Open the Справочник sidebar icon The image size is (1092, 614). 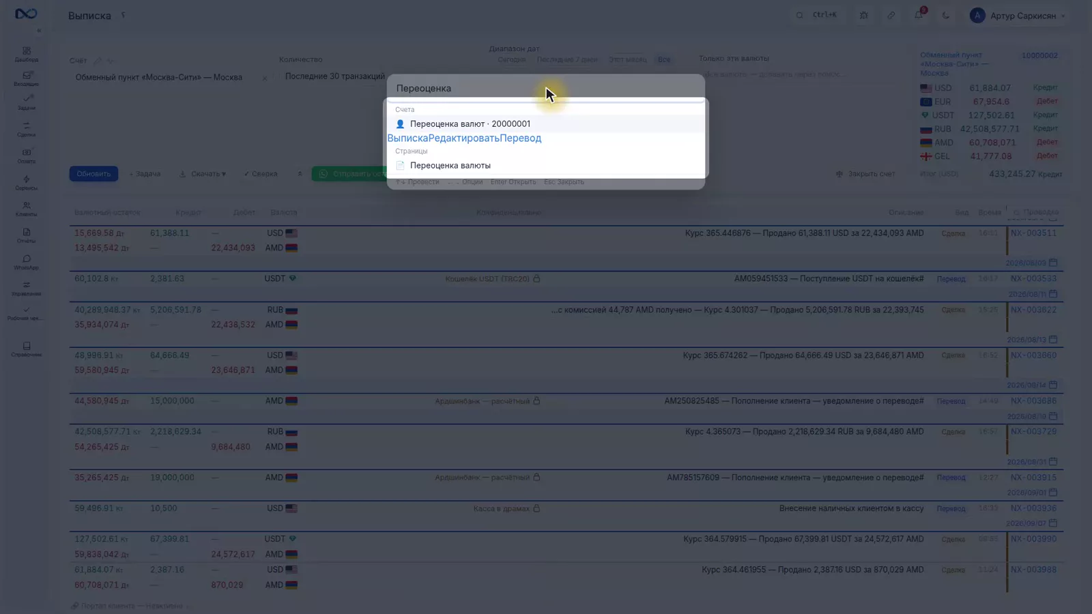pyautogui.click(x=27, y=349)
